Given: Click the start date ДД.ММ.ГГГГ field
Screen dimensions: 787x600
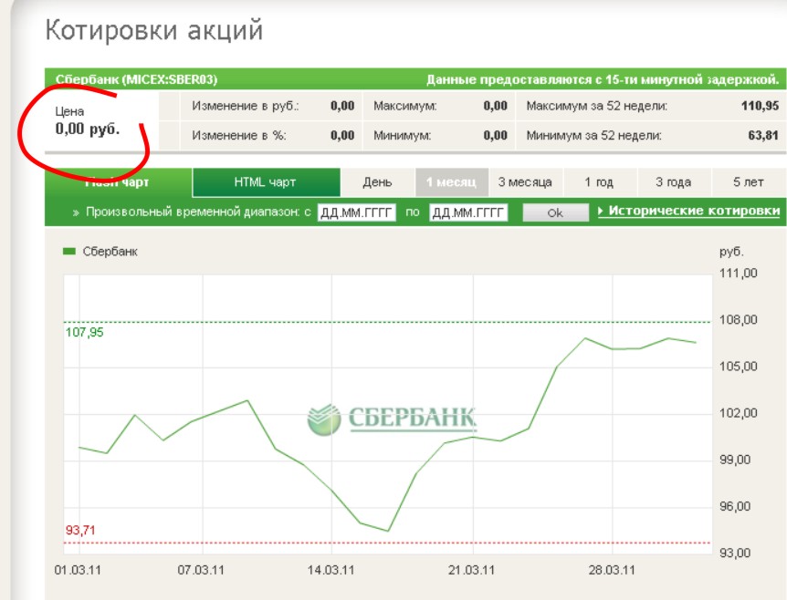Looking at the screenshot, I should click(356, 212).
